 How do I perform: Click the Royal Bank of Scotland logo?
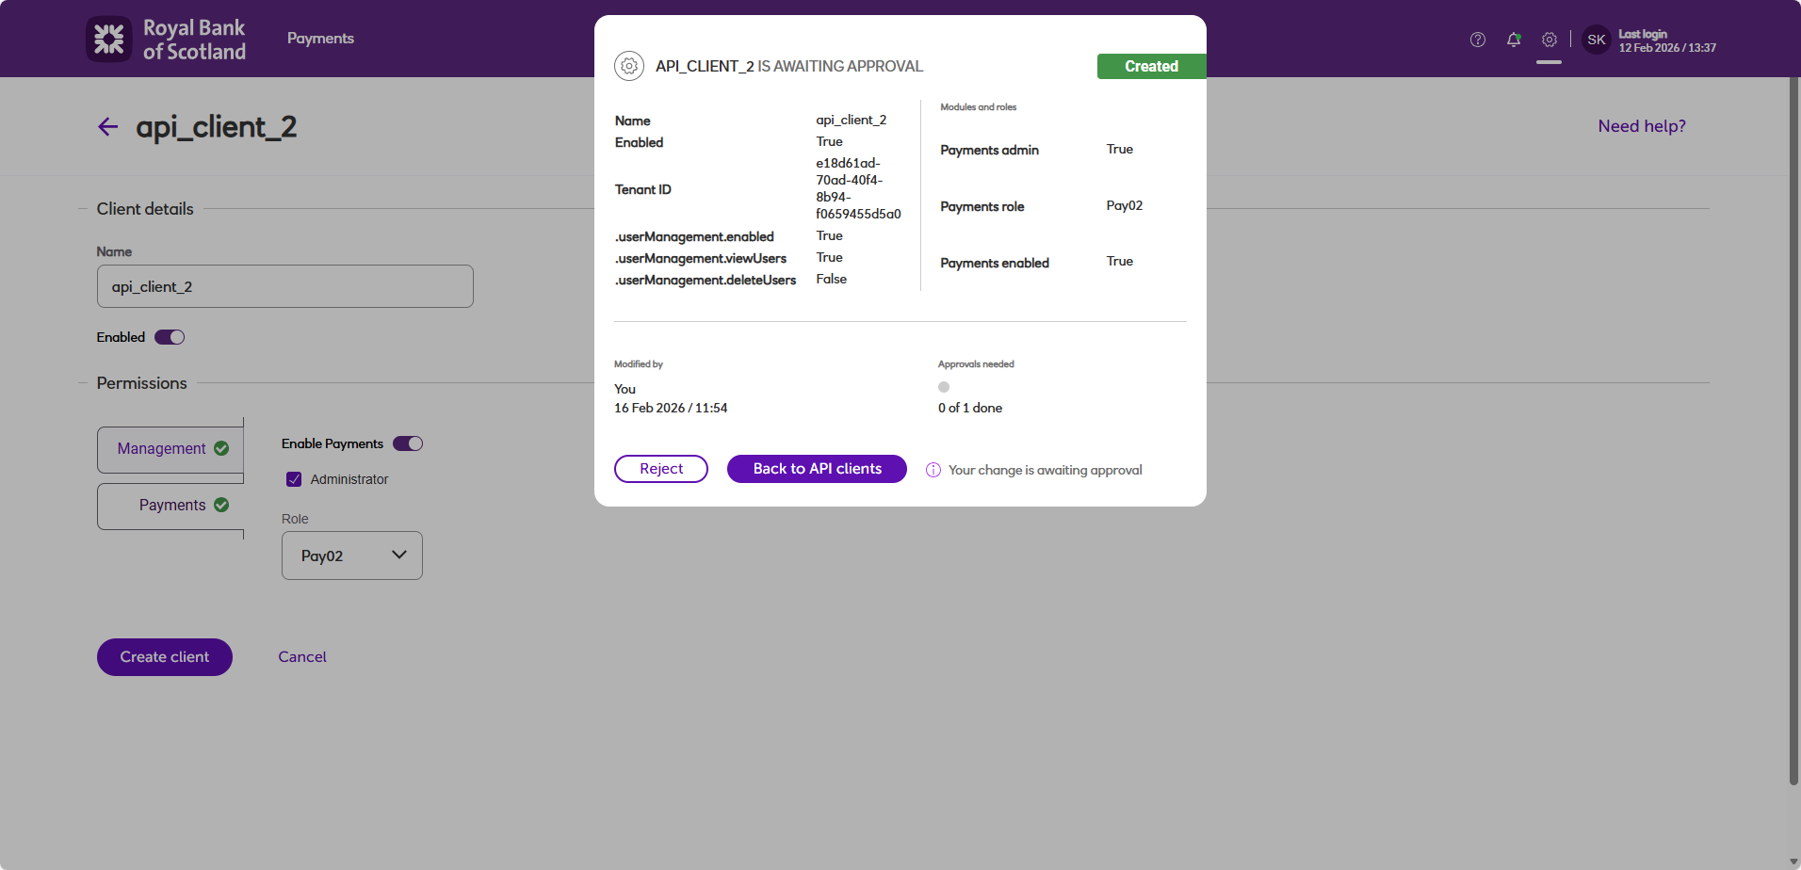166,39
